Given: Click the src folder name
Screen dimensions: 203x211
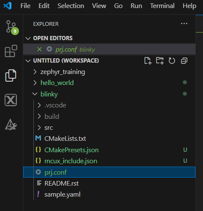Looking at the screenshot, I should point(49,128).
